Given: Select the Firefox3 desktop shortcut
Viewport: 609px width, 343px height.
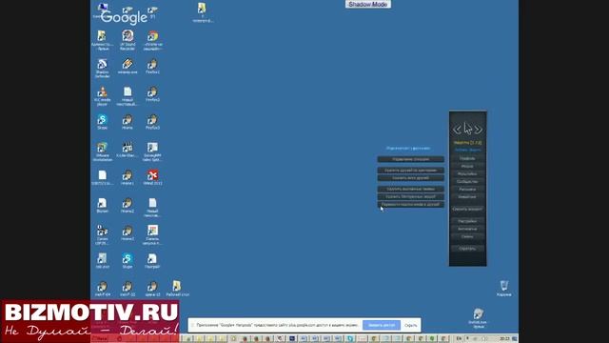Looking at the screenshot, I should (152, 122).
